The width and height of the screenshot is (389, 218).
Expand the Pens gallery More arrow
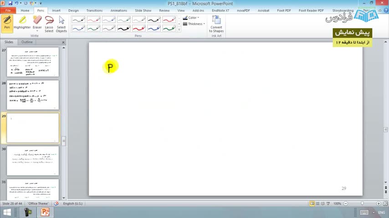pos(179,30)
